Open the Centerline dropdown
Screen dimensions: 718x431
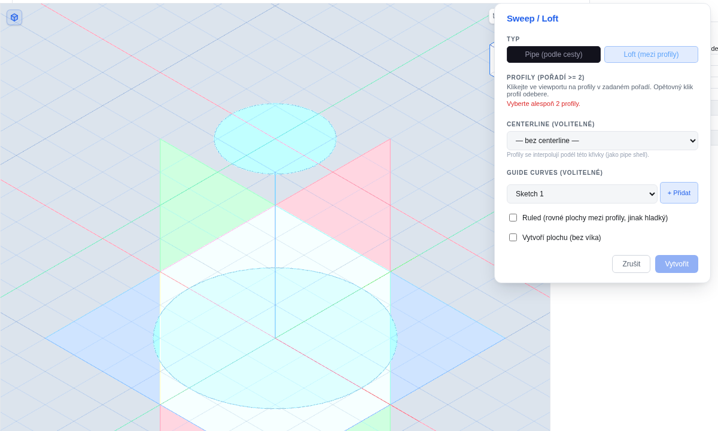tap(603, 141)
